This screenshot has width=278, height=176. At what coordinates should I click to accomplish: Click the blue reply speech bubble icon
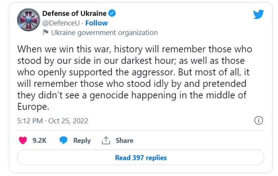[63, 141]
